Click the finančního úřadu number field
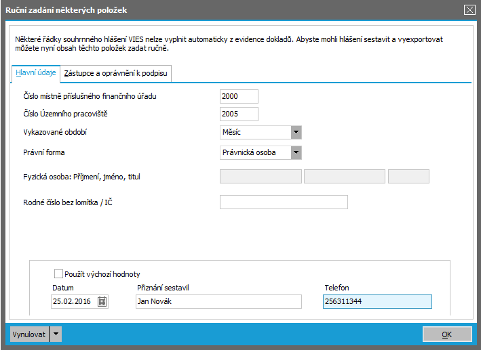Image resolution: width=481 pixels, height=350 pixels. 239,96
